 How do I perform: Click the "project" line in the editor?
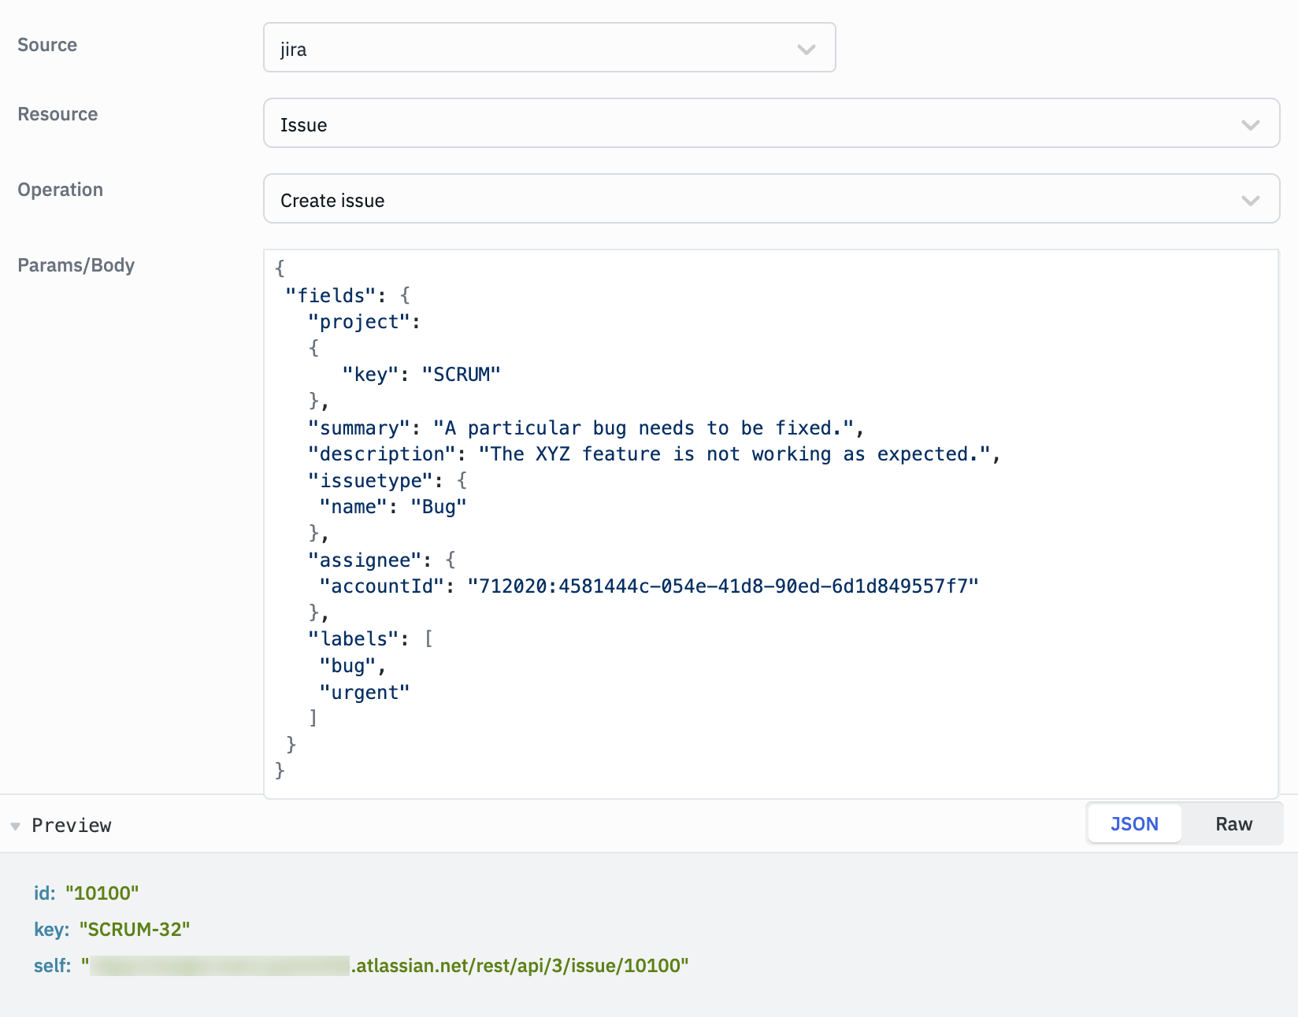[x=364, y=322]
